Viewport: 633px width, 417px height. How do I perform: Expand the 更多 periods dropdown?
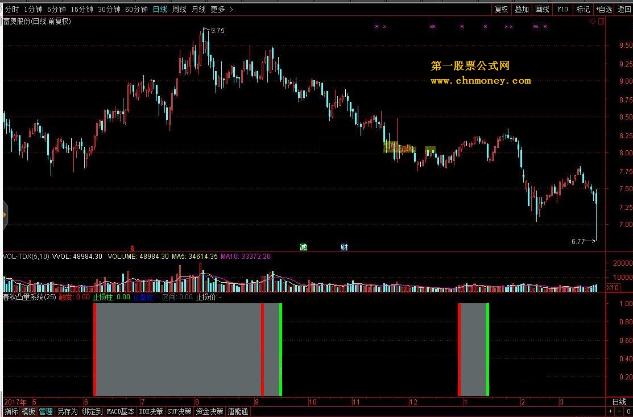222,9
